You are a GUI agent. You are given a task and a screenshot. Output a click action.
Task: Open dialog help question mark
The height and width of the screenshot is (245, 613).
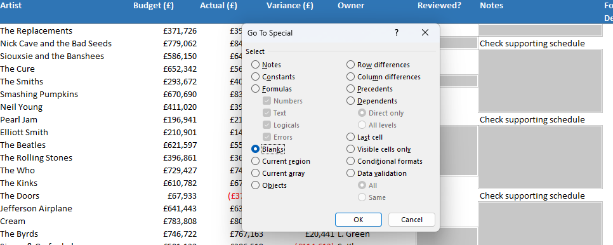coord(397,33)
